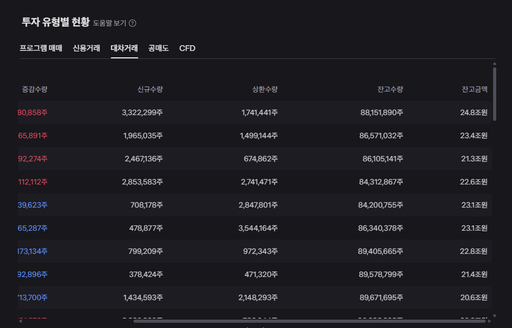Screen dimensions: 512x328
Task: Select the 대차거래 tab
Action: 125,48
